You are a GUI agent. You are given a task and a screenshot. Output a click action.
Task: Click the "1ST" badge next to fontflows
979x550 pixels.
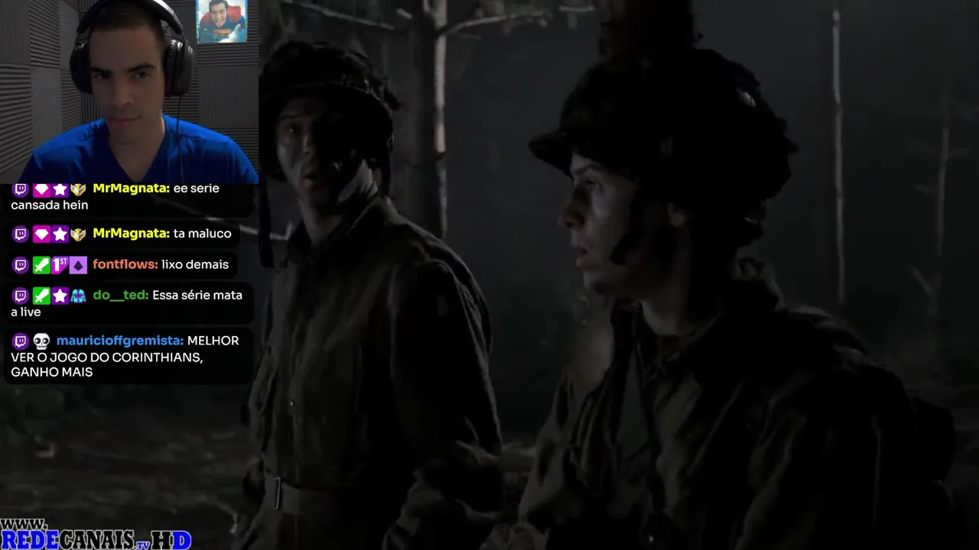coord(60,265)
